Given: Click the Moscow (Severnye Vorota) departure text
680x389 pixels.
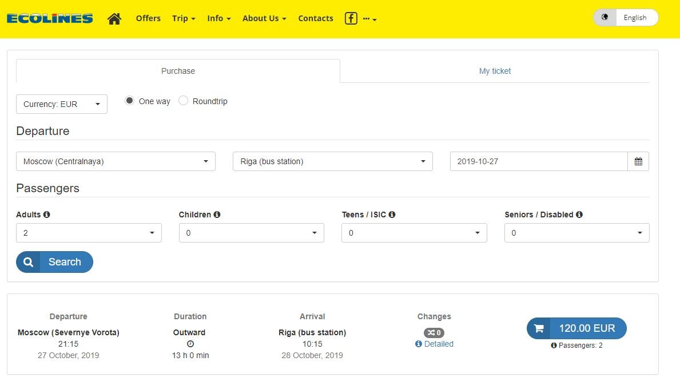Looking at the screenshot, I should coord(69,332).
